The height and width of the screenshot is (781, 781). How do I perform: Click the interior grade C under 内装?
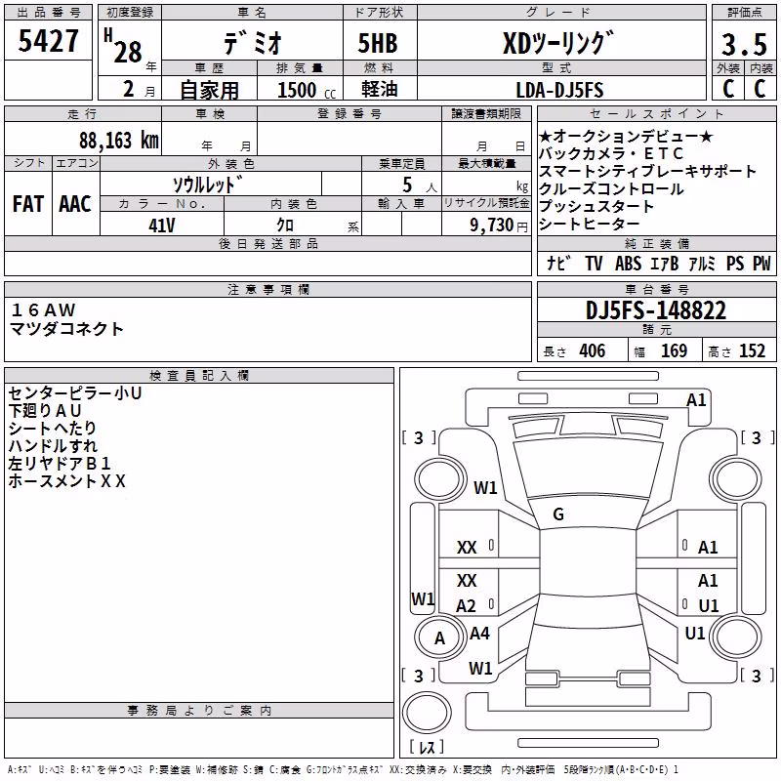[x=760, y=89]
